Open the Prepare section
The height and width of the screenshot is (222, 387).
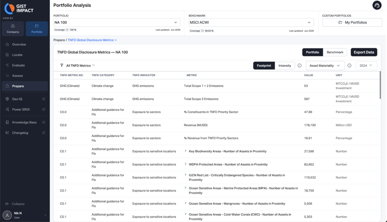[25, 86]
